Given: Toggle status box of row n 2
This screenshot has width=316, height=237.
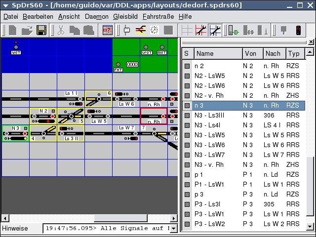Looking at the screenshot, I should 187,66.
